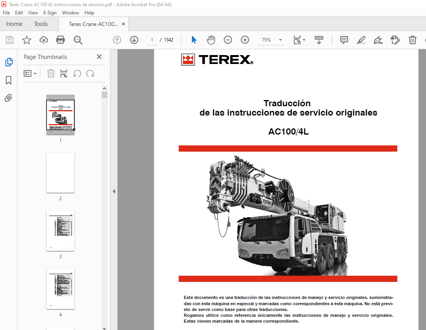Zoom out with minus button

click(x=228, y=40)
